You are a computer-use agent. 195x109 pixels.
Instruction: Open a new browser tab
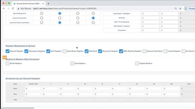(48, 4)
